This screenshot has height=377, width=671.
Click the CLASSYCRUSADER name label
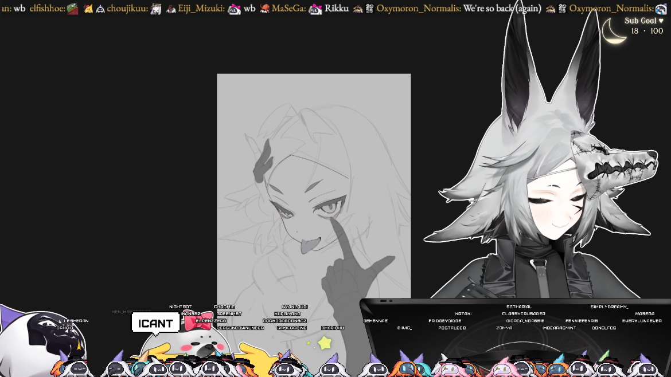(x=524, y=314)
